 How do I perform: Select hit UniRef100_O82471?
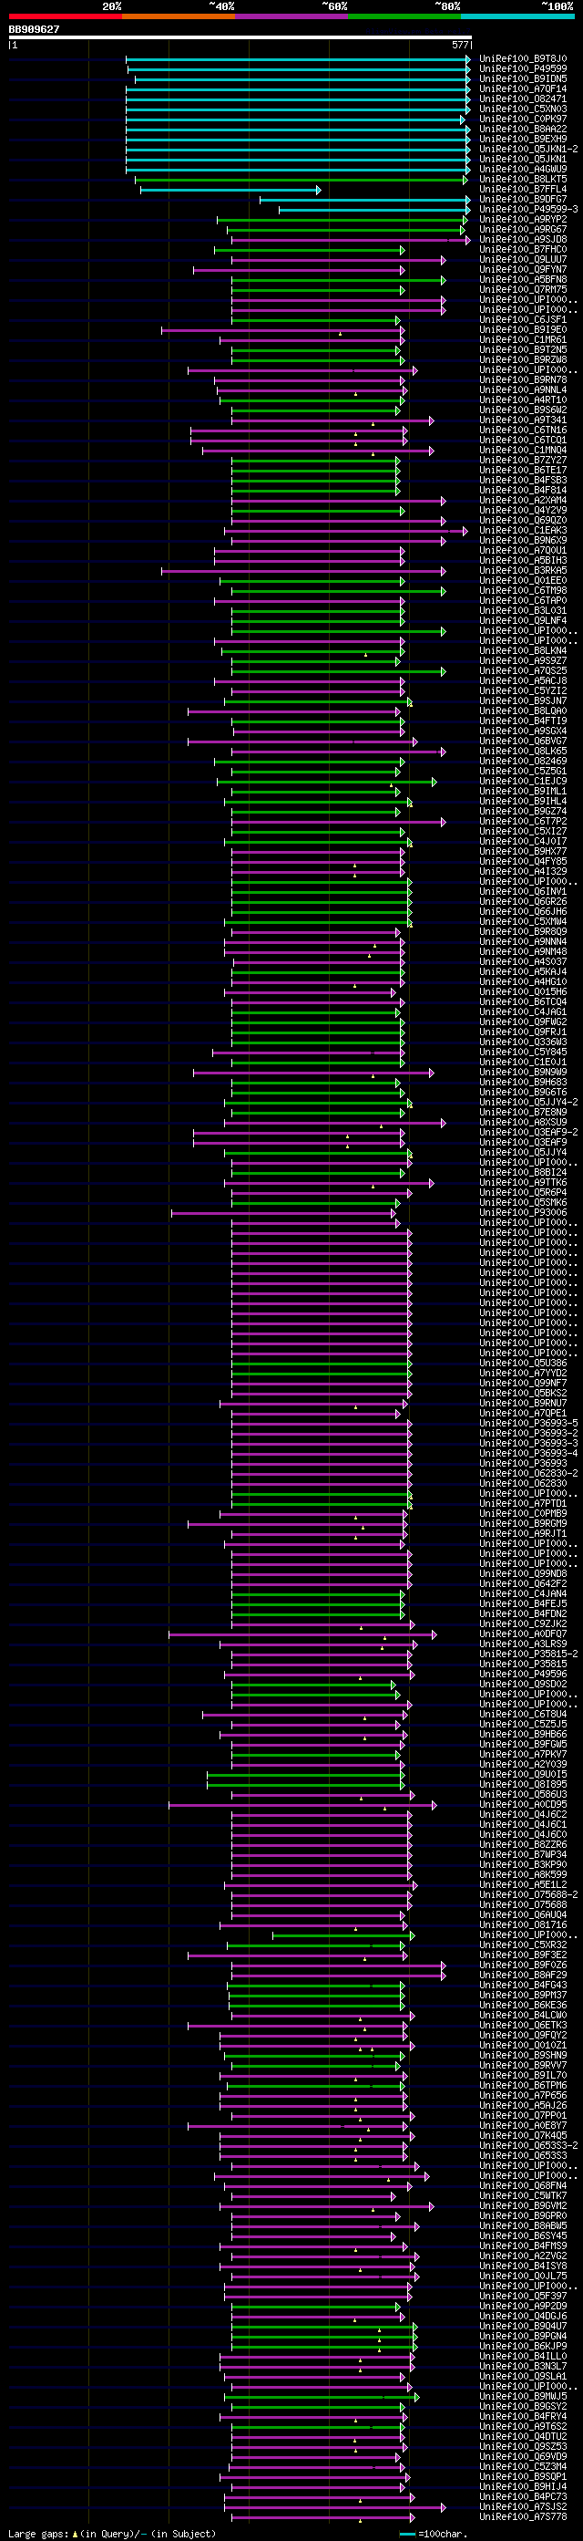tap(523, 99)
